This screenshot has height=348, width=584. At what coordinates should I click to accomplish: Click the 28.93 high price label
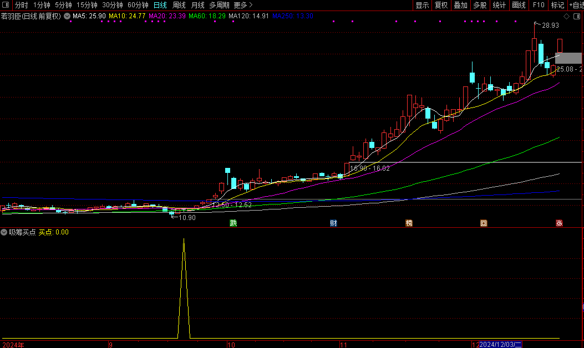[550, 25]
